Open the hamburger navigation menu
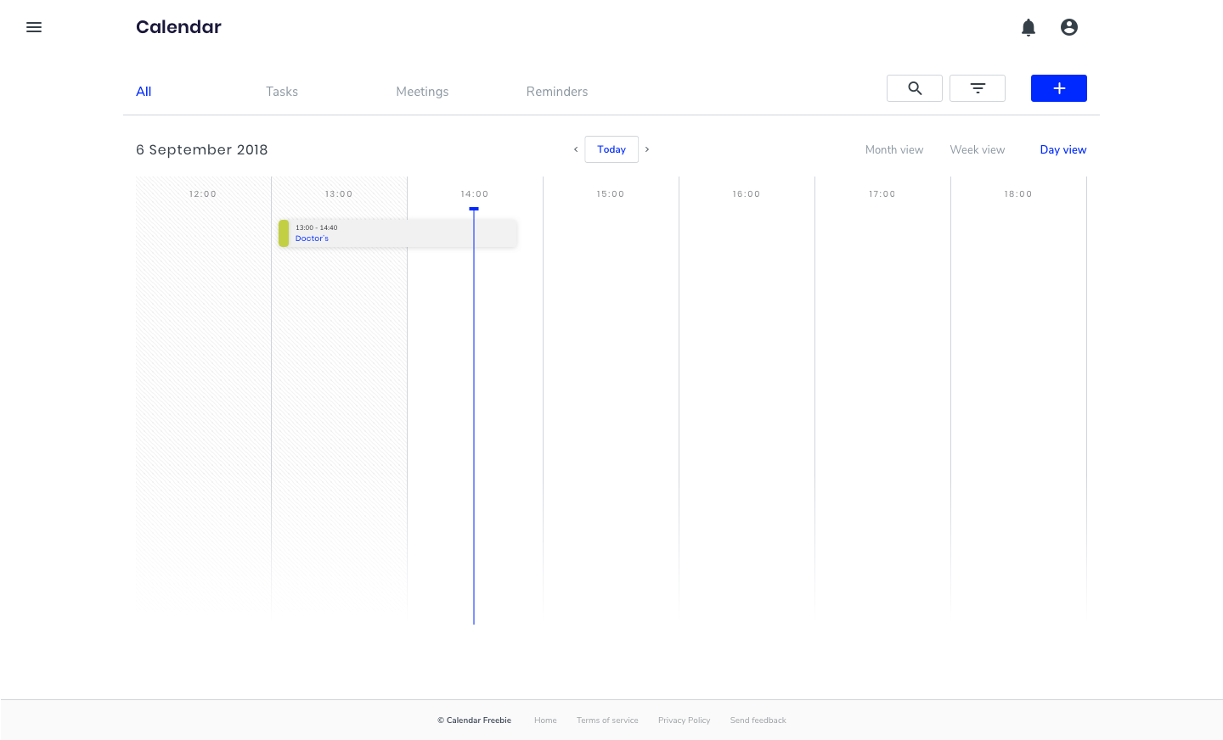Screen dimensions: 1223x740 [34, 27]
